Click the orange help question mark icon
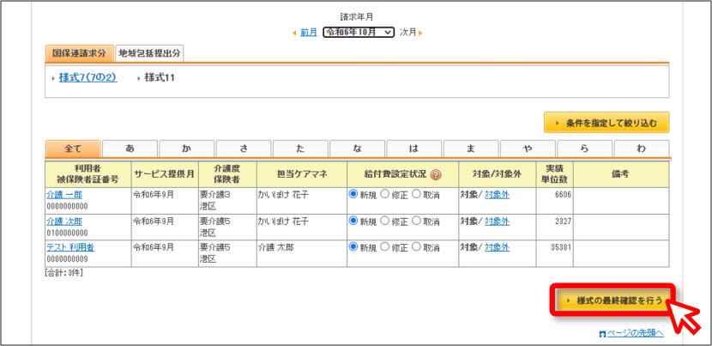Viewport: 712px width, 346px height. point(436,174)
